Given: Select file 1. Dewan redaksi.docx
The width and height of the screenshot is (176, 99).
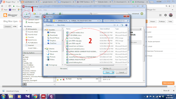Looking at the screenshot, I should tap(76, 32).
